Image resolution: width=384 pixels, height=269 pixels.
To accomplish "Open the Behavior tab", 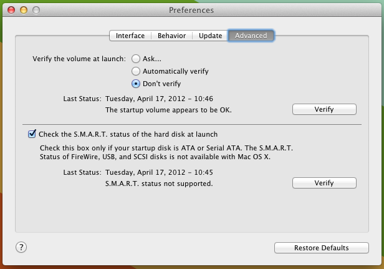I will [171, 36].
